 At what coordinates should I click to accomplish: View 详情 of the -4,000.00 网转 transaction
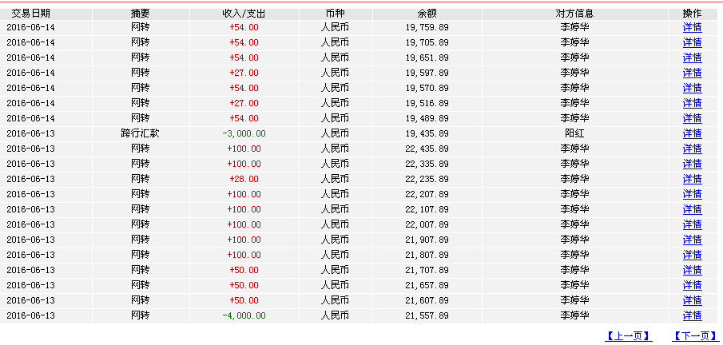tap(692, 316)
